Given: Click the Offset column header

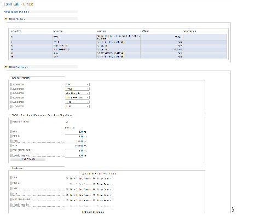Looking at the screenshot, I should 145,31.
